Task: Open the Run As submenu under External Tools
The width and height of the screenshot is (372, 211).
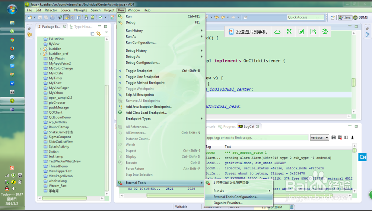Action: [239, 191]
